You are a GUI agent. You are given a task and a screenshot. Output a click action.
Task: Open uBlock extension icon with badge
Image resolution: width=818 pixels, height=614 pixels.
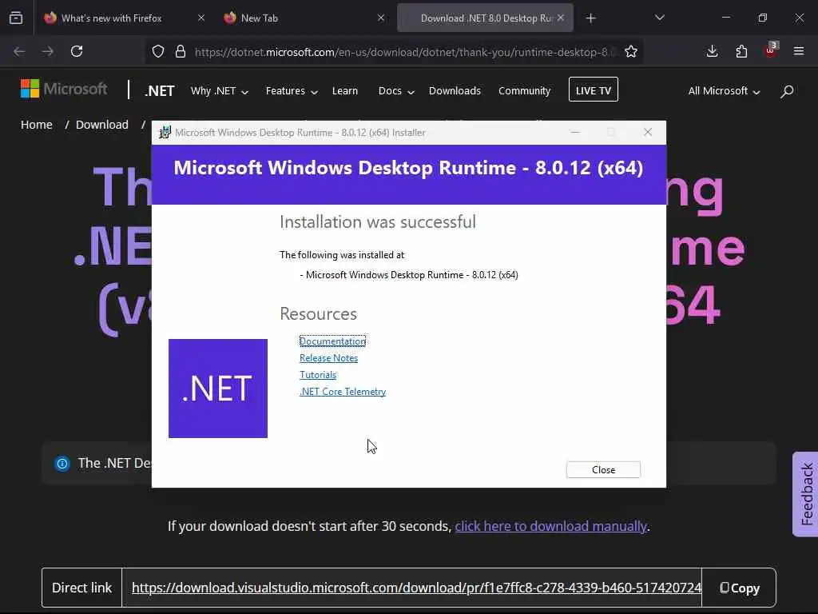[771, 50]
